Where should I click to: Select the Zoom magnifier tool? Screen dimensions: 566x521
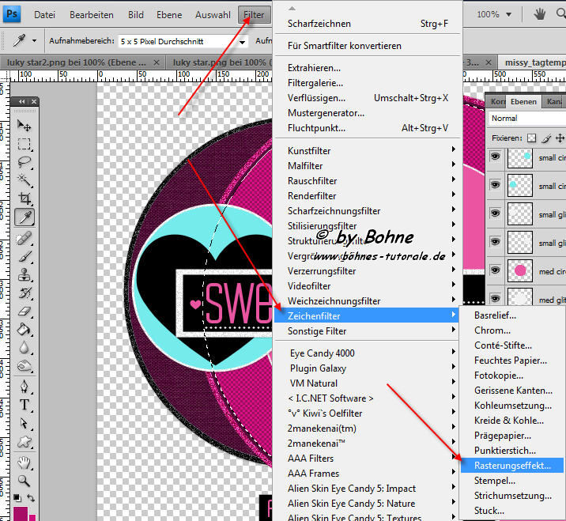point(25,480)
